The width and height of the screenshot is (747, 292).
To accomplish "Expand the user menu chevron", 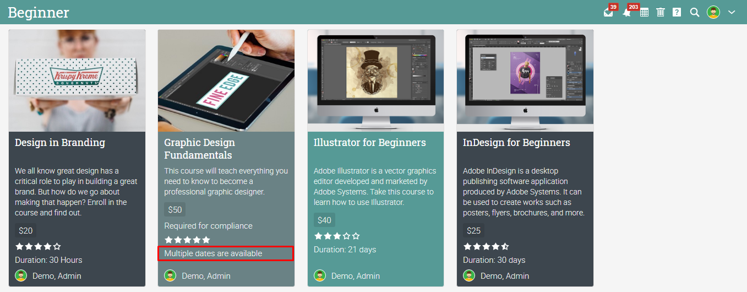I will coord(732,12).
